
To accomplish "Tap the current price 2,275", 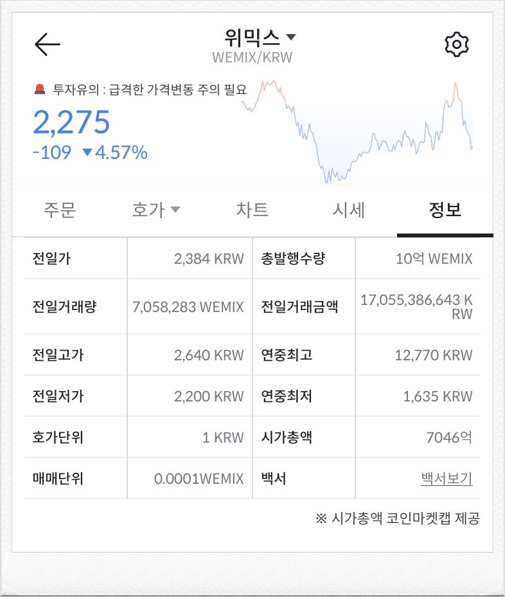I will tap(71, 122).
